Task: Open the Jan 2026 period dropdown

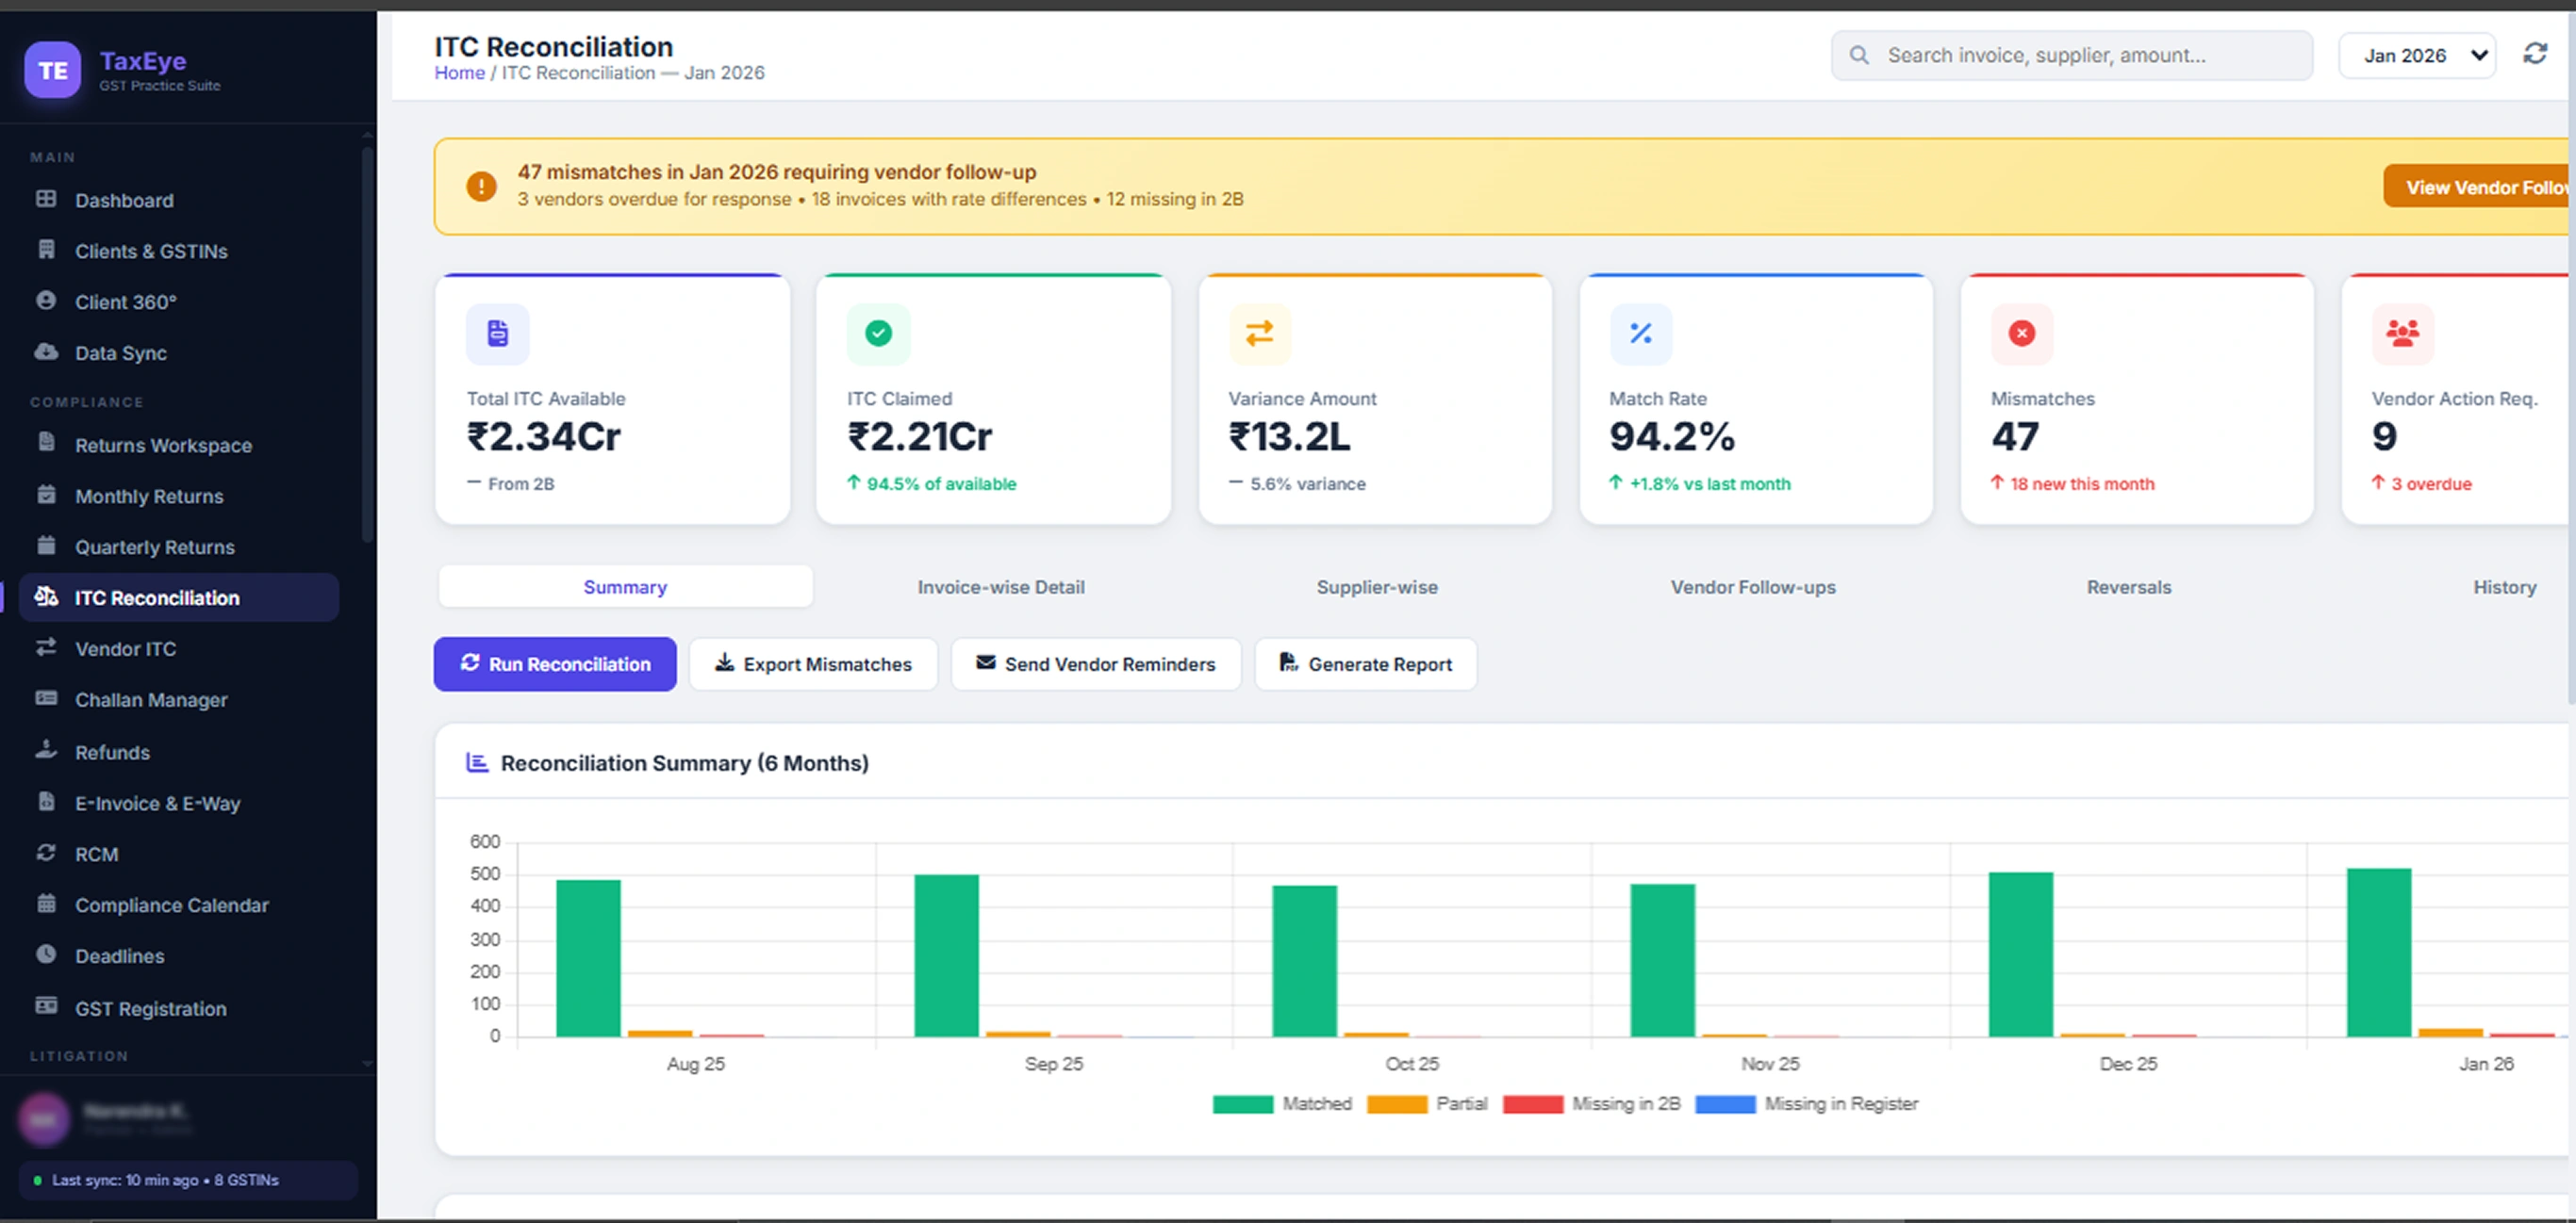Action: (x=2416, y=55)
